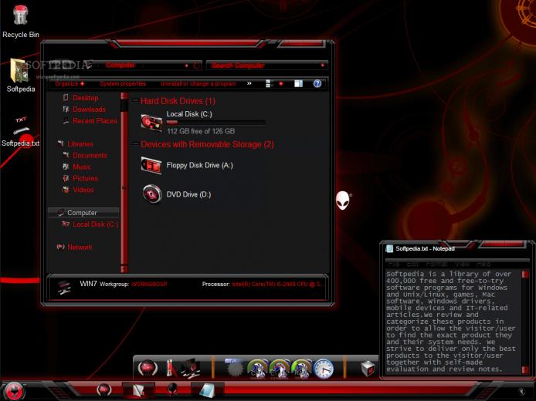Collapse Devices with Removable Storage group

pyautogui.click(x=135, y=143)
